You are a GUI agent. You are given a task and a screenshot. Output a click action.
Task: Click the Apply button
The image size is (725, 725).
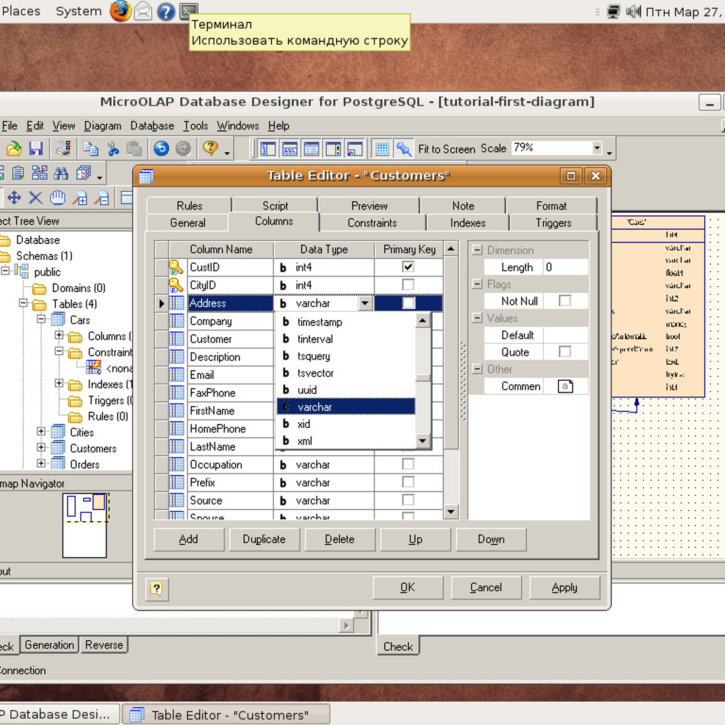click(565, 588)
